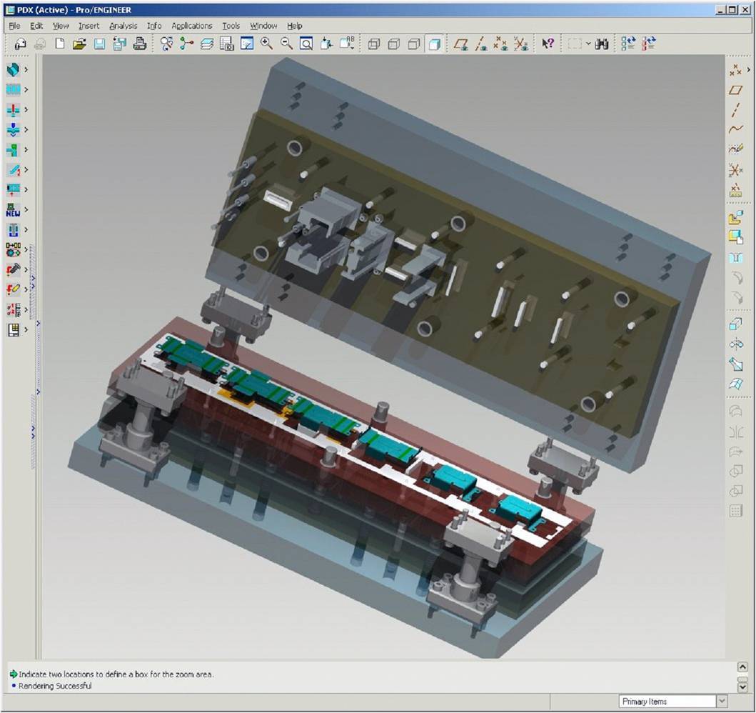Open the Find binoculars tool
The height and width of the screenshot is (713, 756).
[601, 44]
